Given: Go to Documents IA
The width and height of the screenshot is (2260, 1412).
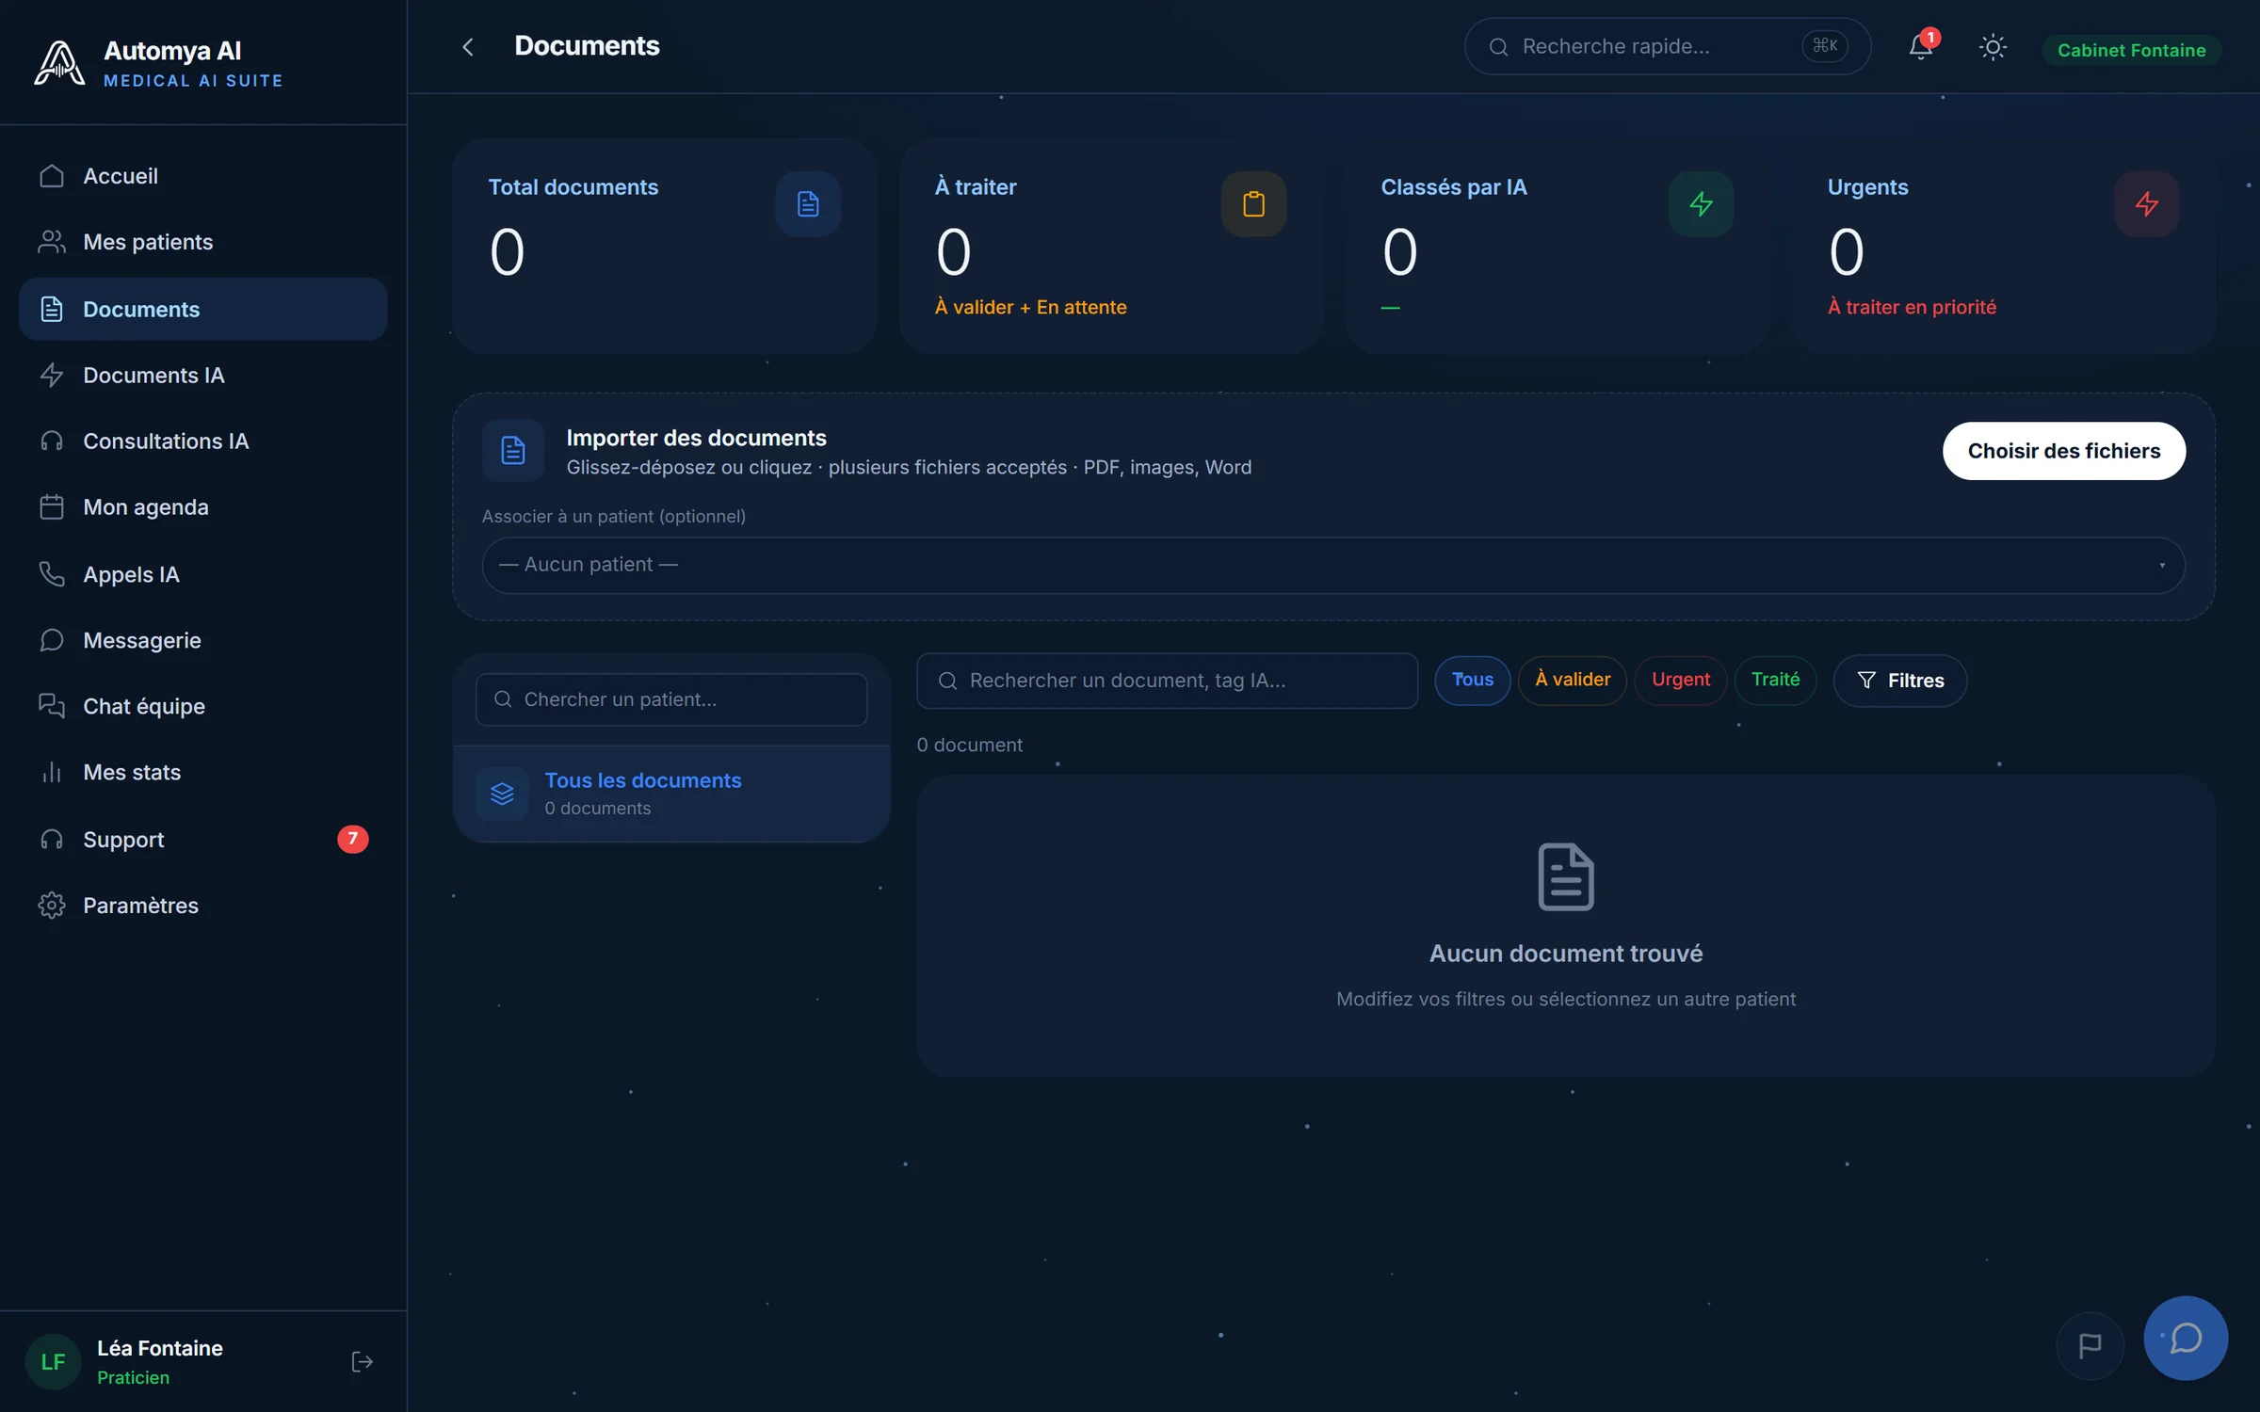Looking at the screenshot, I should pos(202,375).
